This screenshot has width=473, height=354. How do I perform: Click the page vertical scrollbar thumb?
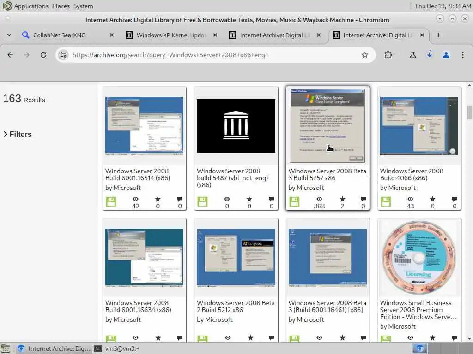[x=469, y=112]
